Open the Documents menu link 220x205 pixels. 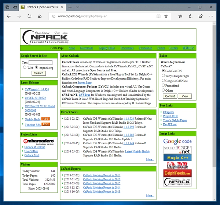click(x=127, y=48)
